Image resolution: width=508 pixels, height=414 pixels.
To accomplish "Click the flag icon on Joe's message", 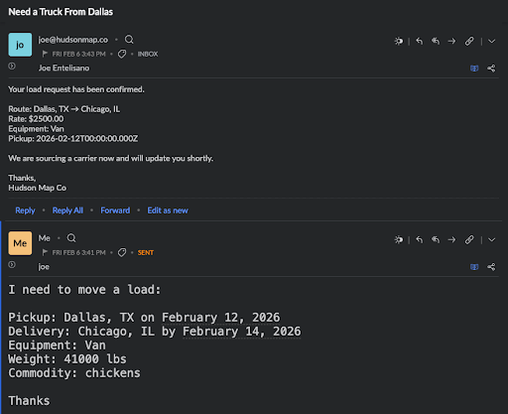I will 45,54.
